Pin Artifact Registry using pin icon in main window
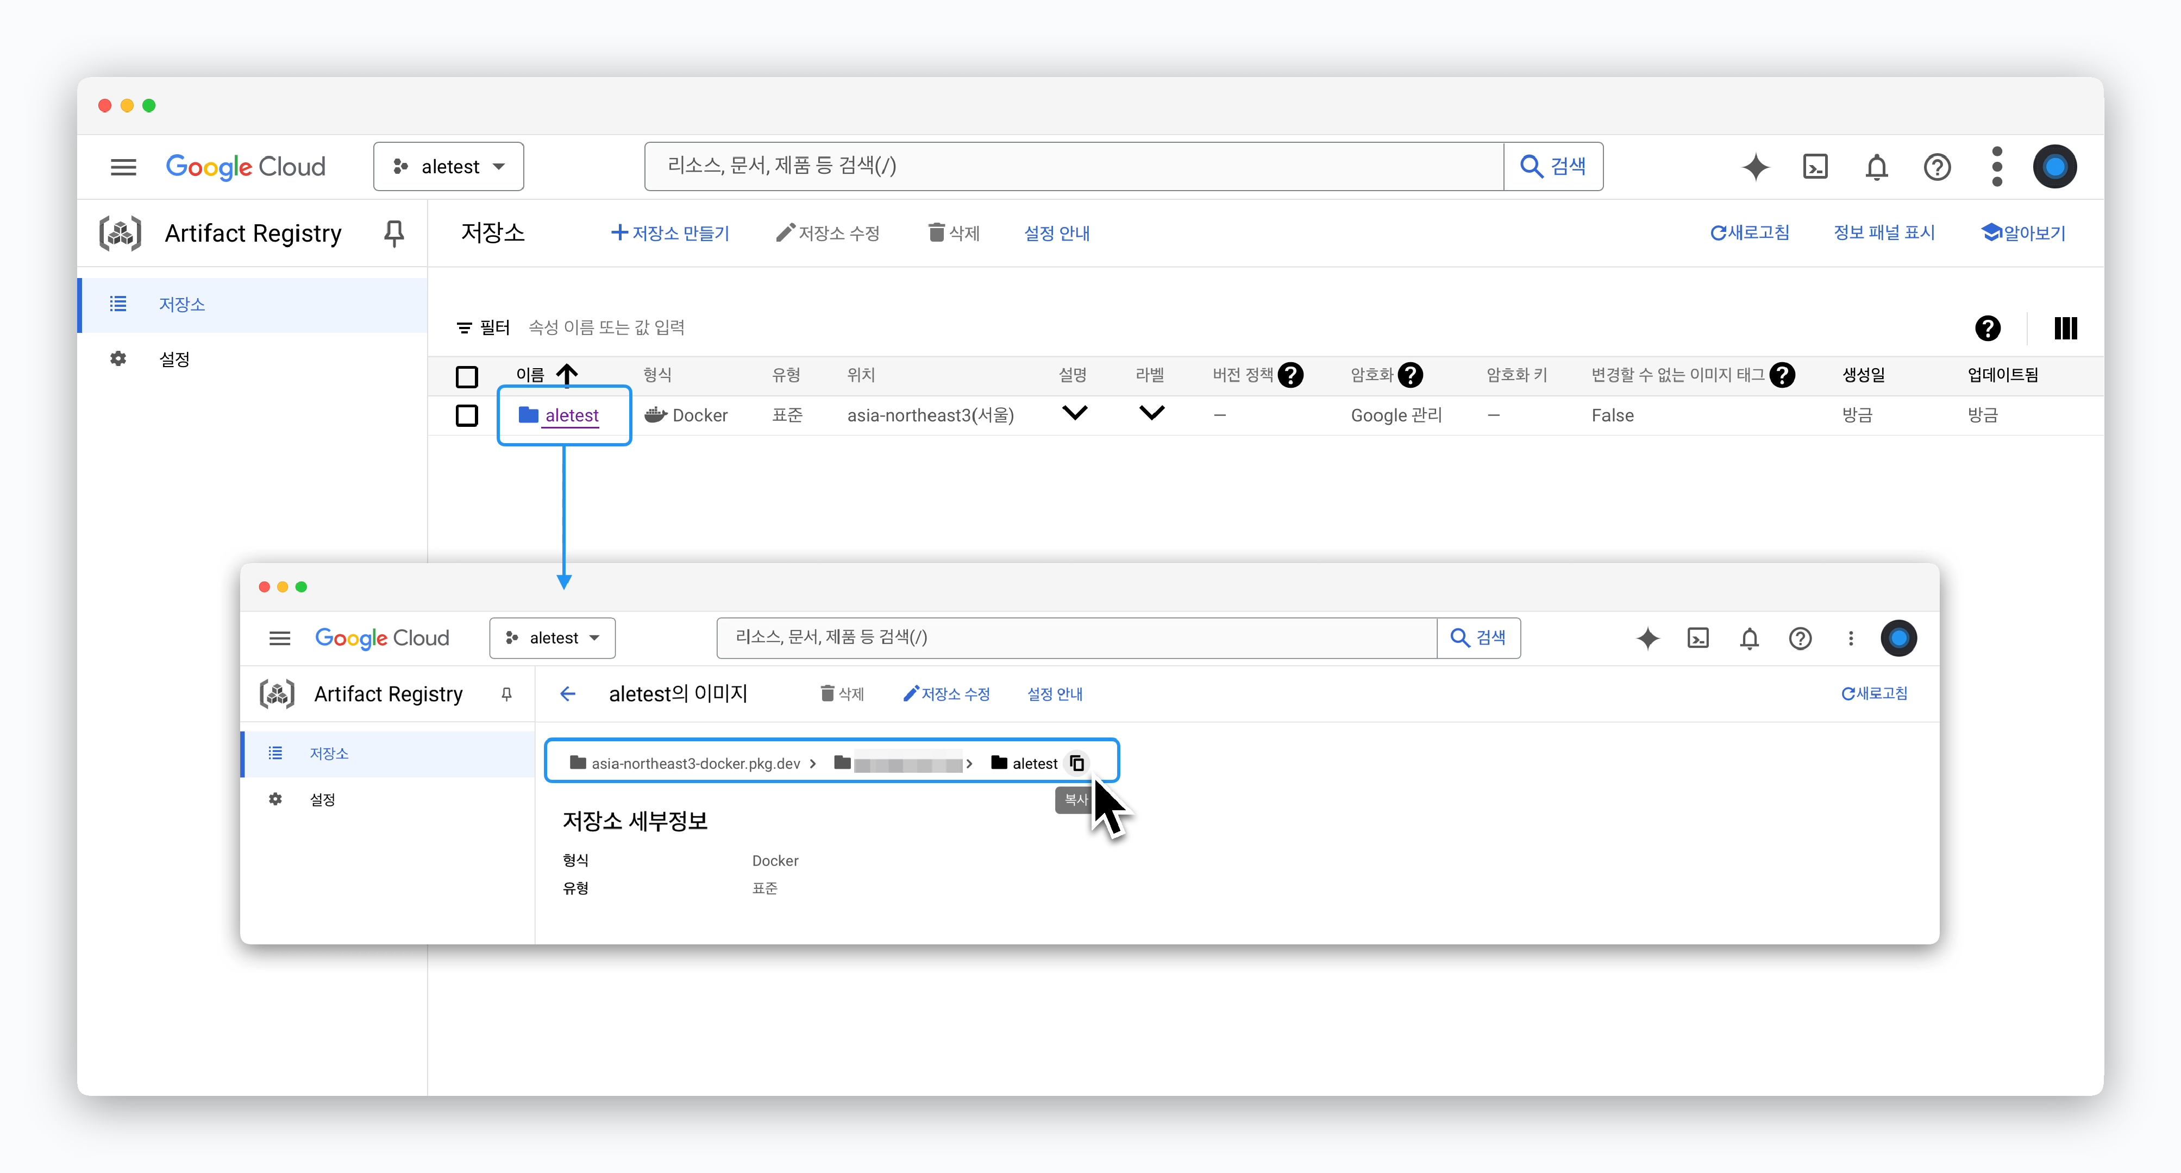Image resolution: width=2181 pixels, height=1173 pixels. (394, 234)
